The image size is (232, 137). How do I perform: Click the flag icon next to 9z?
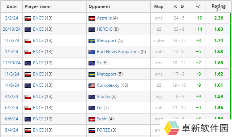(x=92, y=63)
